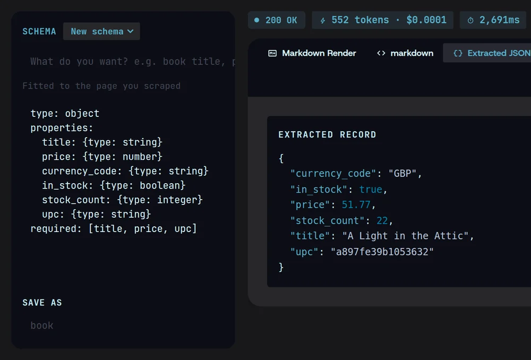Click the stopwatch icon beside 2,691ms

[470, 21]
